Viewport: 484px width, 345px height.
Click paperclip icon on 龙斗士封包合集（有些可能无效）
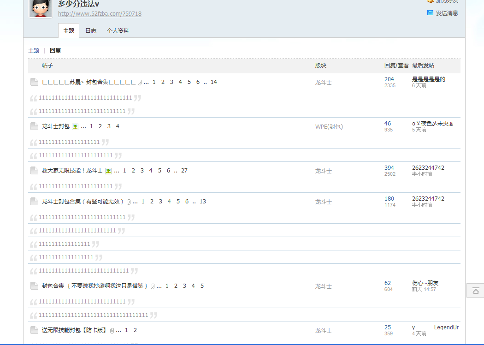[129, 202]
